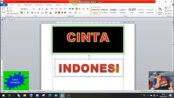
Task: Click the CINTA black banner shape
Action: tap(88, 39)
